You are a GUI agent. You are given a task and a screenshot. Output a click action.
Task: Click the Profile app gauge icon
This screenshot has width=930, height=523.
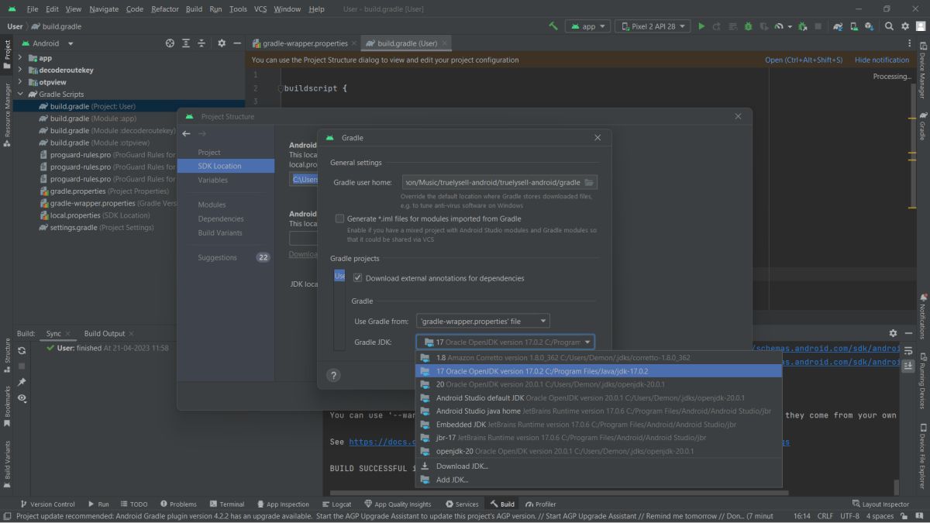(778, 26)
